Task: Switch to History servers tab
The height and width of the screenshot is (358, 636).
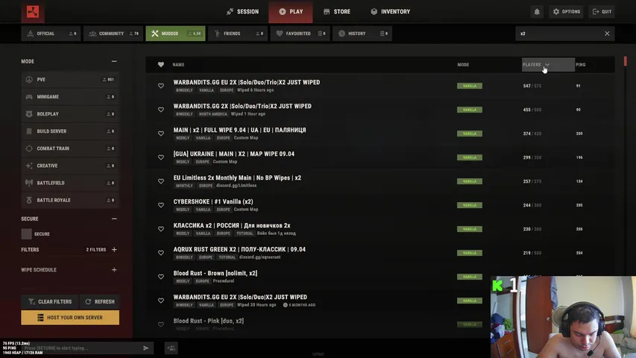Action: pyautogui.click(x=362, y=34)
